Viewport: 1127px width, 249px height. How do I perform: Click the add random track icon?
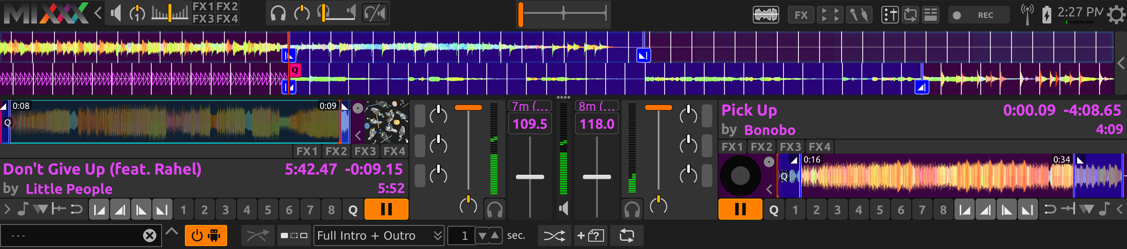tap(590, 236)
